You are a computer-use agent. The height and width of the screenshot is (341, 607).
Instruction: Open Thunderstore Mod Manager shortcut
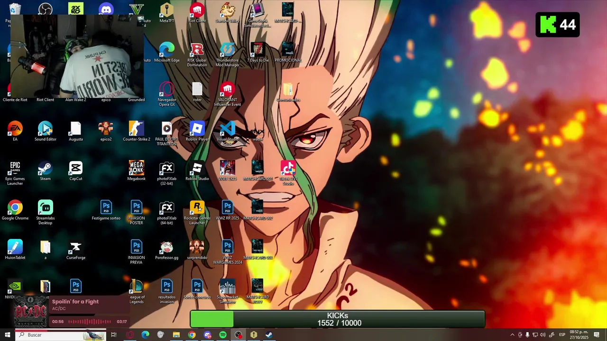227,54
